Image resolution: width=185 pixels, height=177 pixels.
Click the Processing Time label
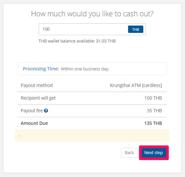[41, 69]
